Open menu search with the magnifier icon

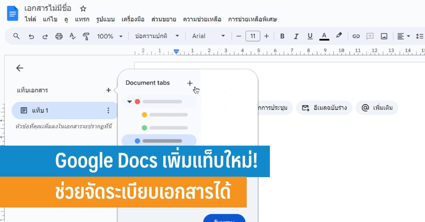click(16, 36)
